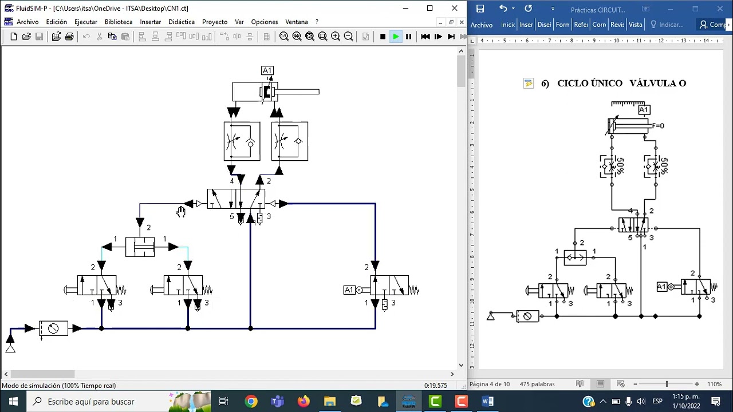
Task: Open a circuit file via the folder icon
Action: [x=26, y=37]
